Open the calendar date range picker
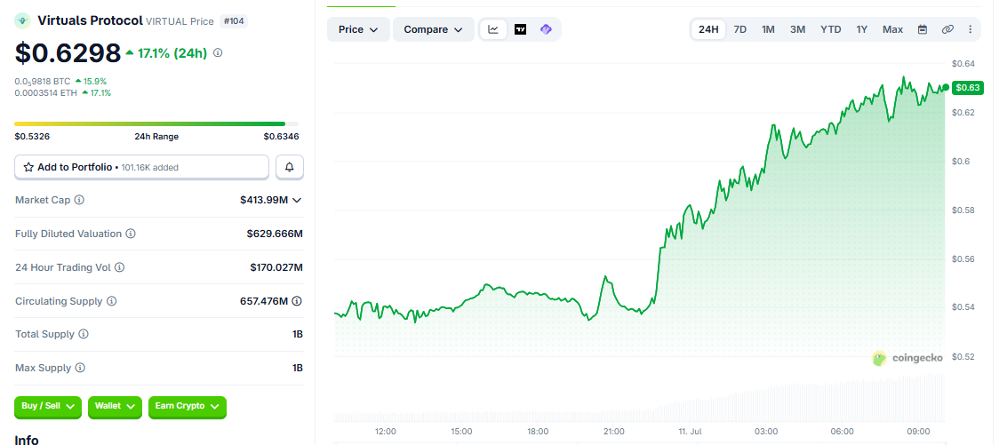999x445 pixels. (x=922, y=29)
